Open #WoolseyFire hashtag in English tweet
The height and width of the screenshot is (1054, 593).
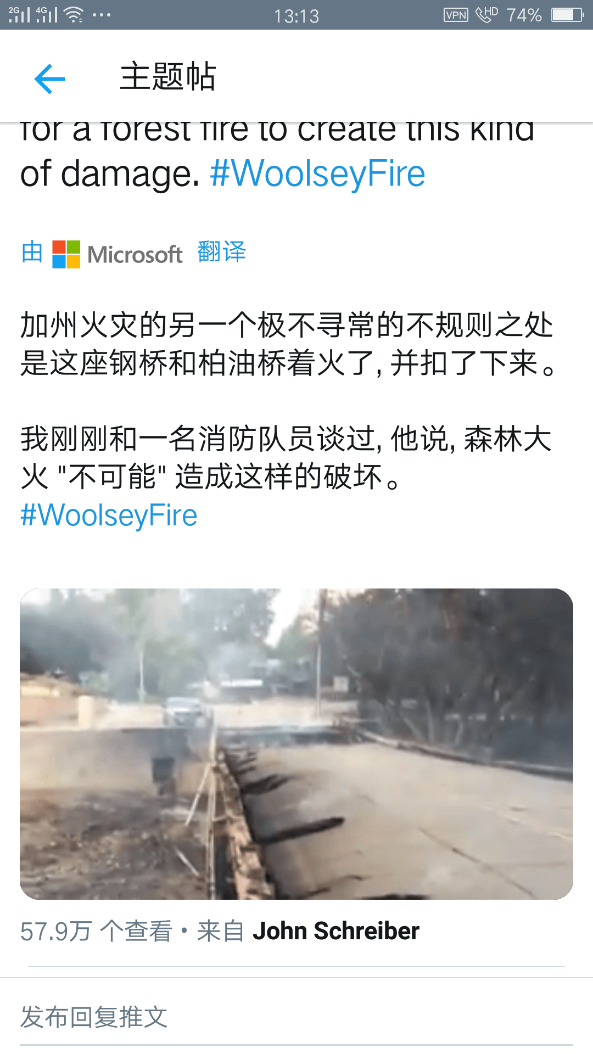click(x=317, y=174)
